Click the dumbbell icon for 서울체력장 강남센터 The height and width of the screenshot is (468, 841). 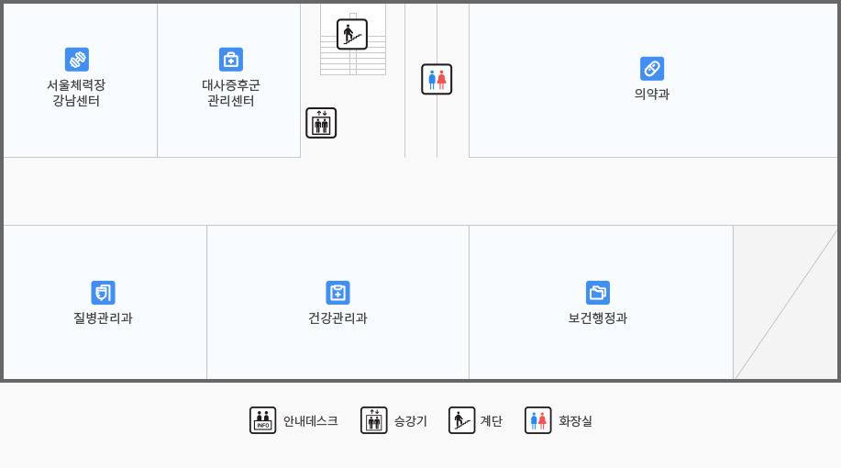tap(77, 59)
